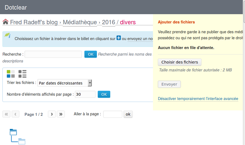This screenshot has height=145, width=245.
Task: Click the Envoyer button
Action: click(x=169, y=84)
